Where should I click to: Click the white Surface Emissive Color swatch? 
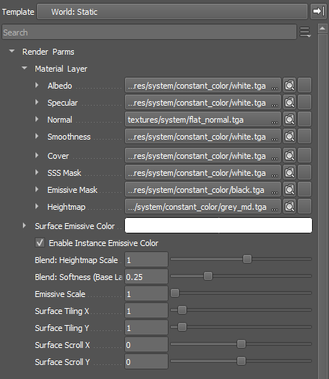click(x=218, y=225)
